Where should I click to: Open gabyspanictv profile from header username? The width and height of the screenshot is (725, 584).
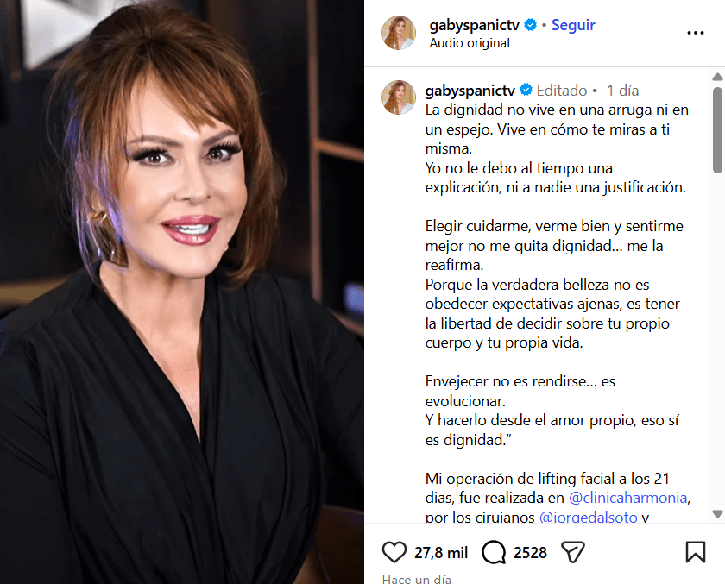point(475,25)
